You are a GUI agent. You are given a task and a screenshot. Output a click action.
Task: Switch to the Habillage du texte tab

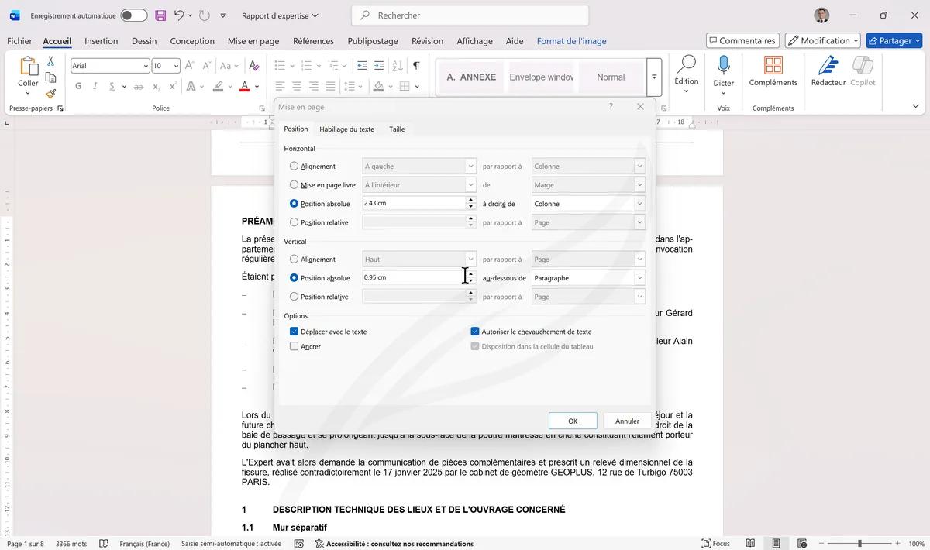pos(346,129)
